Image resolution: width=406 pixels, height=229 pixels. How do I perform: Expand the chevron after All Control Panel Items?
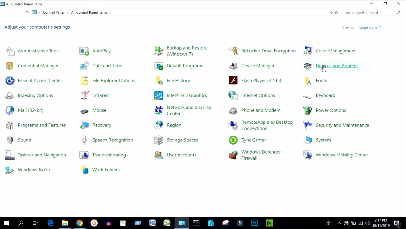click(x=111, y=13)
